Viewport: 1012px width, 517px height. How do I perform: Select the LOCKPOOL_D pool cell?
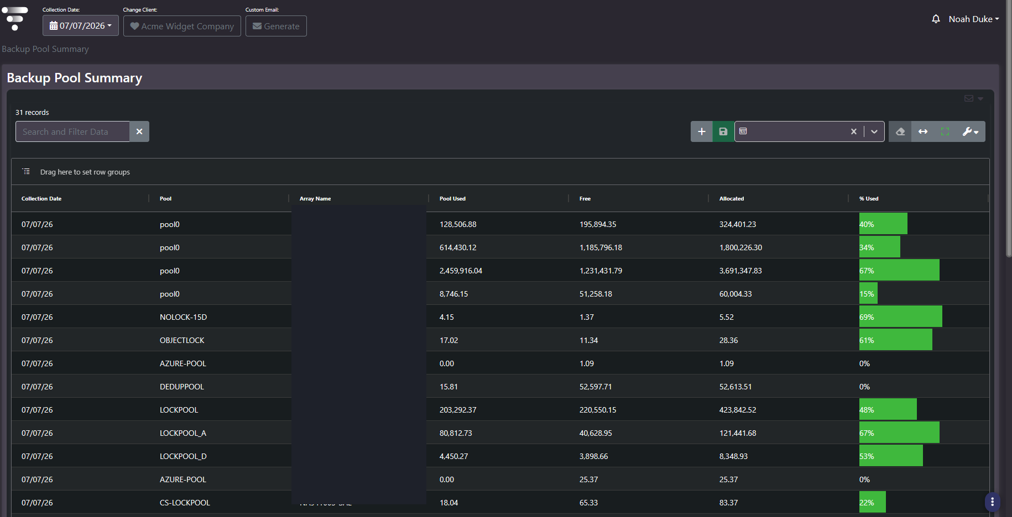[183, 456]
